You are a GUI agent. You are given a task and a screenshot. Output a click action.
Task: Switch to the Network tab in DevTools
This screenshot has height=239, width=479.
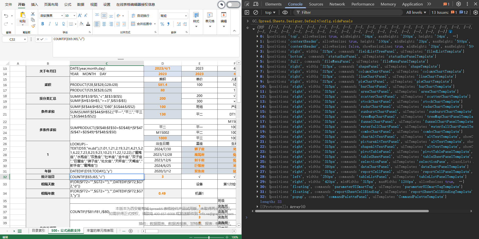[x=337, y=4]
